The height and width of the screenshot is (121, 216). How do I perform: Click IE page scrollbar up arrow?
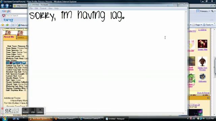click(x=215, y=30)
